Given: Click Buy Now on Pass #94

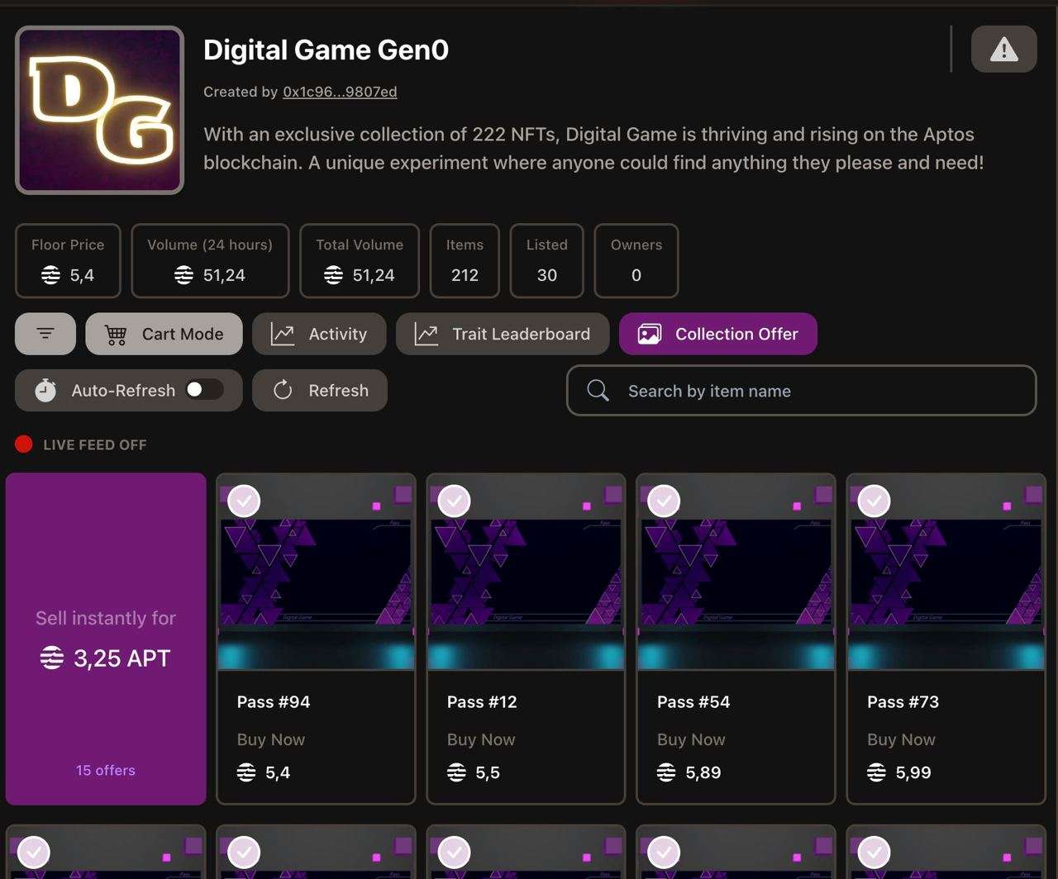Looking at the screenshot, I should (271, 739).
